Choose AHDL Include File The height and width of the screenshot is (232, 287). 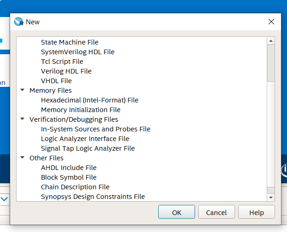pos(69,168)
